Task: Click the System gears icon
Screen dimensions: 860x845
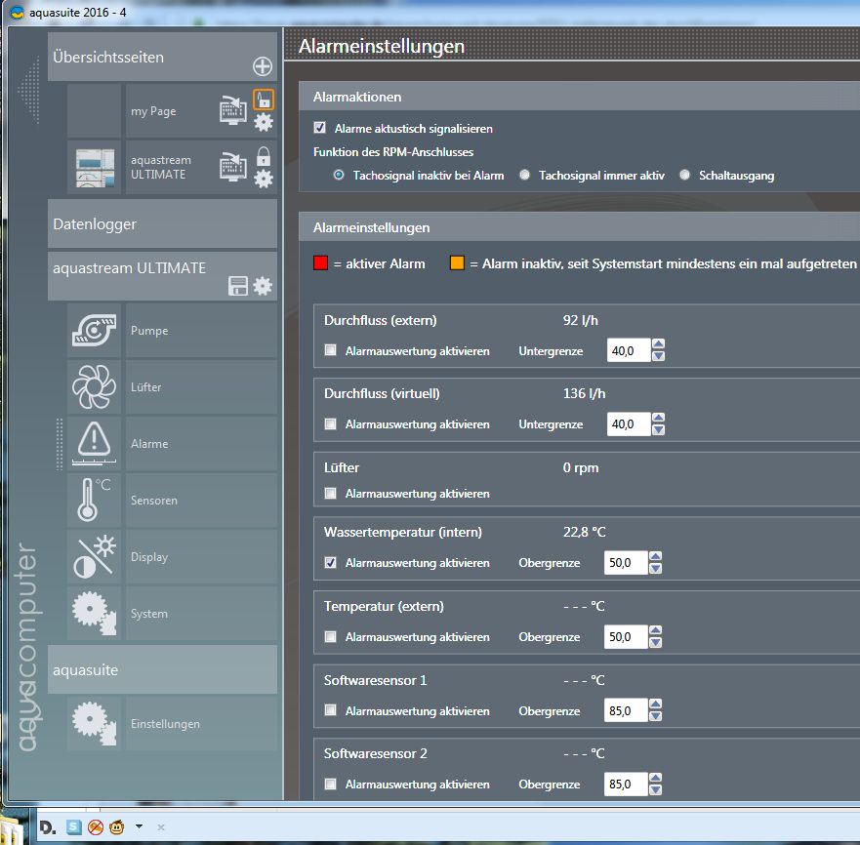Action: point(95,614)
